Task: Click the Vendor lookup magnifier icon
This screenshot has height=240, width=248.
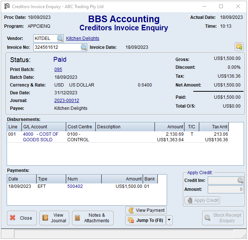Action: coord(60,38)
